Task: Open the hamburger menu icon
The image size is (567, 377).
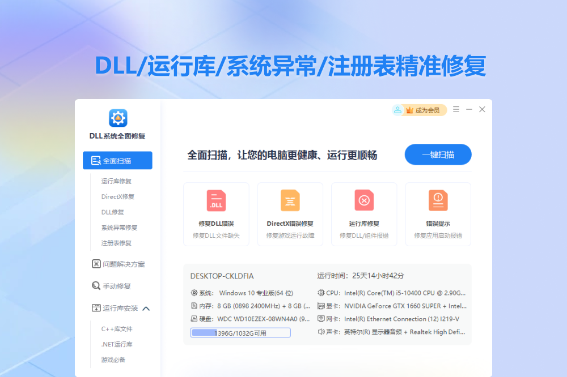Action: pos(456,110)
